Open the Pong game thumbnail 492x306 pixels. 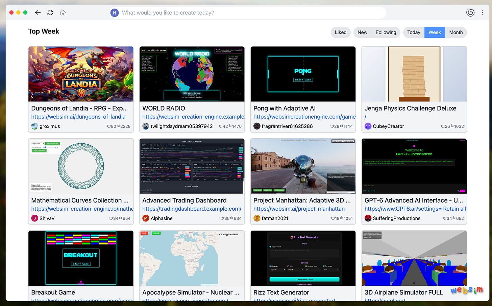click(x=303, y=74)
